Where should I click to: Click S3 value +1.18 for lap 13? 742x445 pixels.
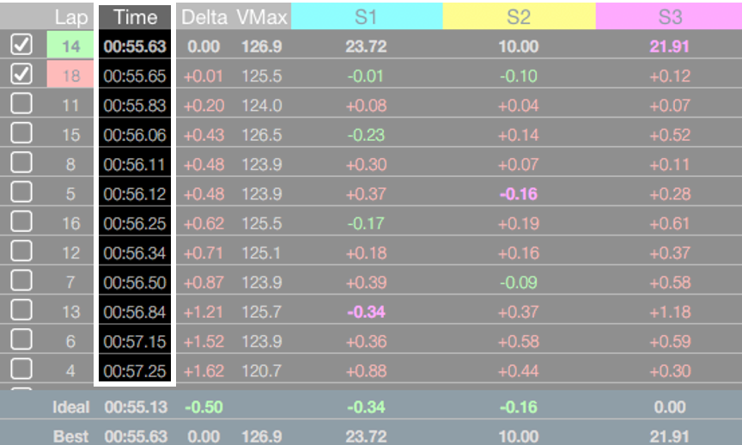pos(670,312)
